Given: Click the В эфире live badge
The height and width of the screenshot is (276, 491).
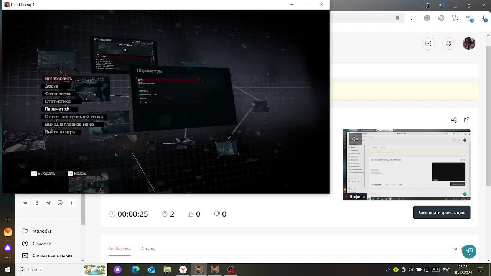Looking at the screenshot, I should click(x=355, y=197).
